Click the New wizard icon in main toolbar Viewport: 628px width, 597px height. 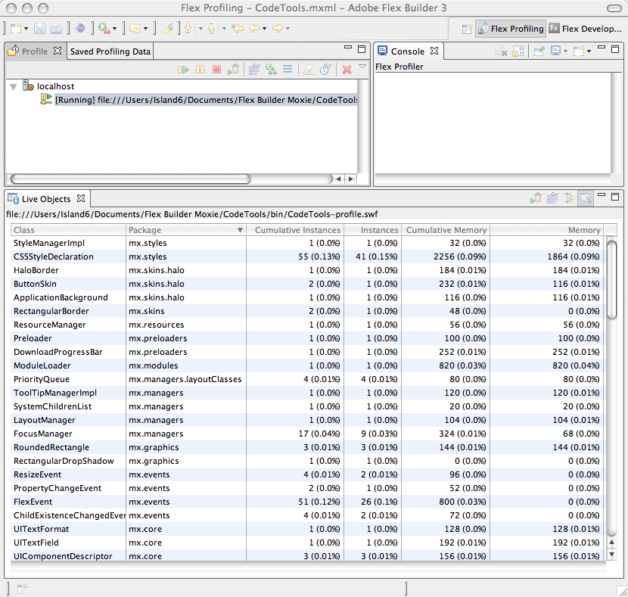(x=16, y=29)
